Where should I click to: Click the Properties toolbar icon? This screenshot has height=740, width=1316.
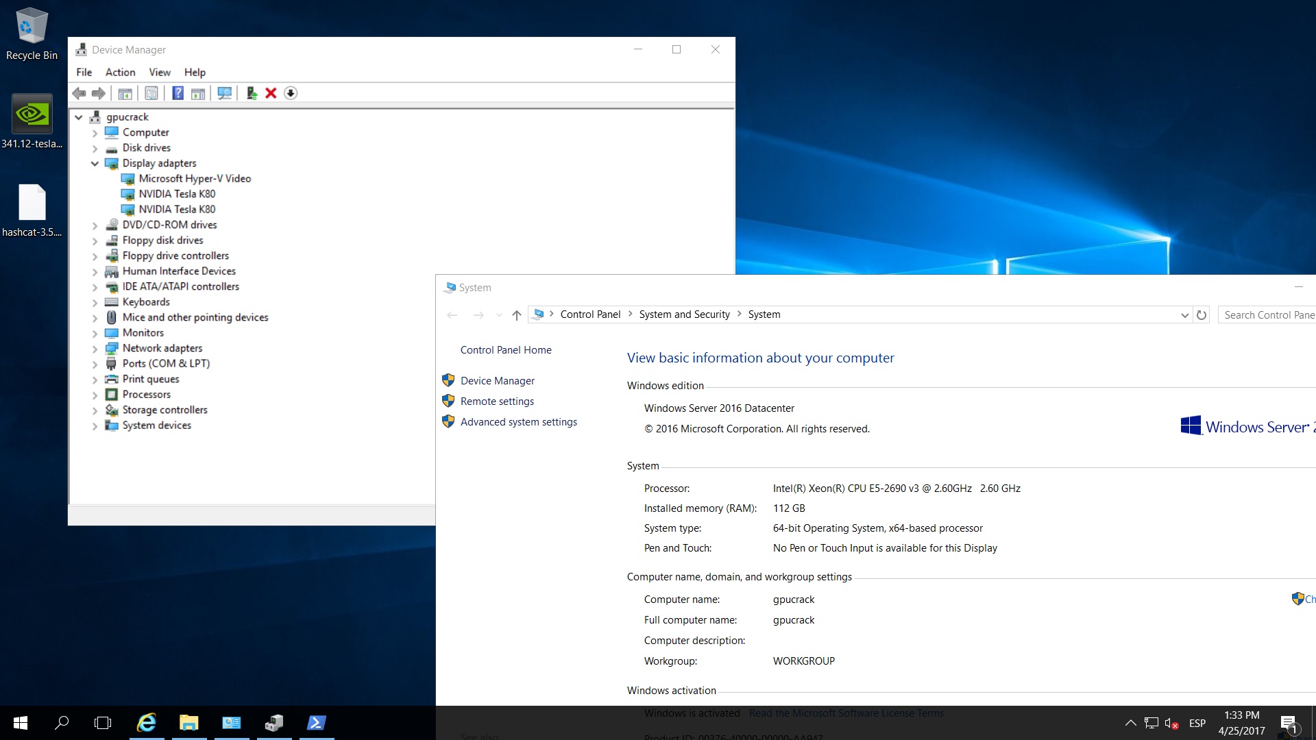[x=151, y=93]
